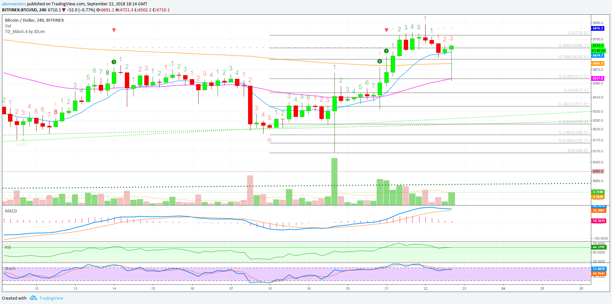Click date 20 on the time axis

click(348, 289)
